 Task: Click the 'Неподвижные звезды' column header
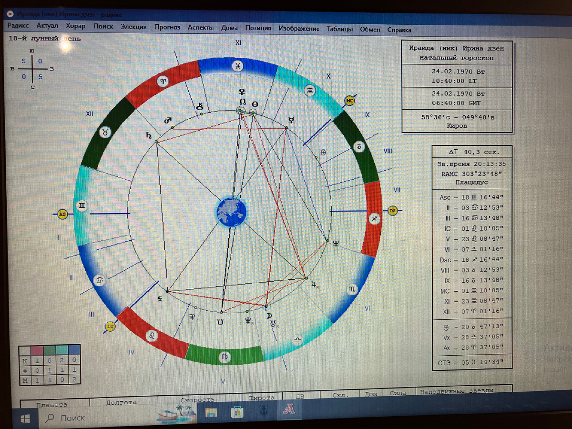click(457, 392)
